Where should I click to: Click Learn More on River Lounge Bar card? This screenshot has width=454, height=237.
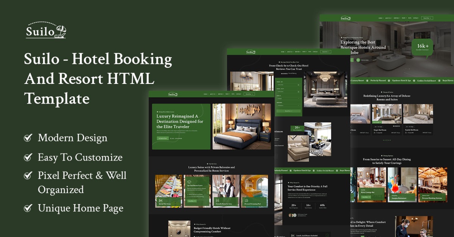click(365, 197)
